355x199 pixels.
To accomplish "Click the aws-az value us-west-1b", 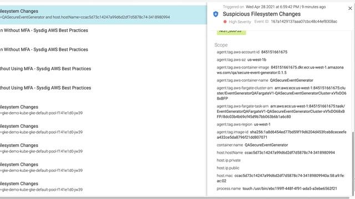I will pyautogui.click(x=256, y=60).
